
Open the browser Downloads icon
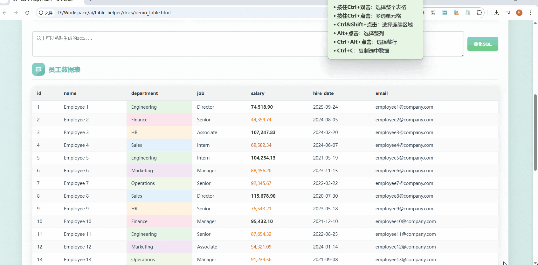[x=496, y=13]
